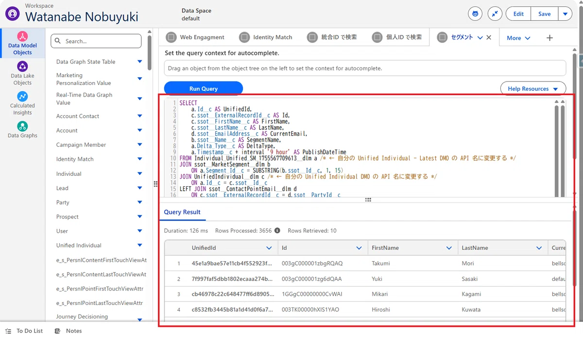Click the object Search field

click(96, 41)
